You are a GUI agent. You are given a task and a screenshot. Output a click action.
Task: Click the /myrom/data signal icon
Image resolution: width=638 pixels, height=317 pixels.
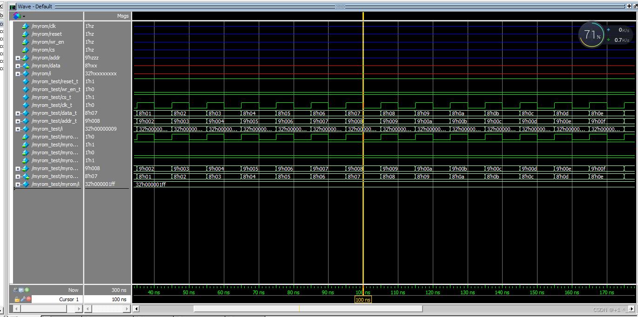pyautogui.click(x=26, y=66)
